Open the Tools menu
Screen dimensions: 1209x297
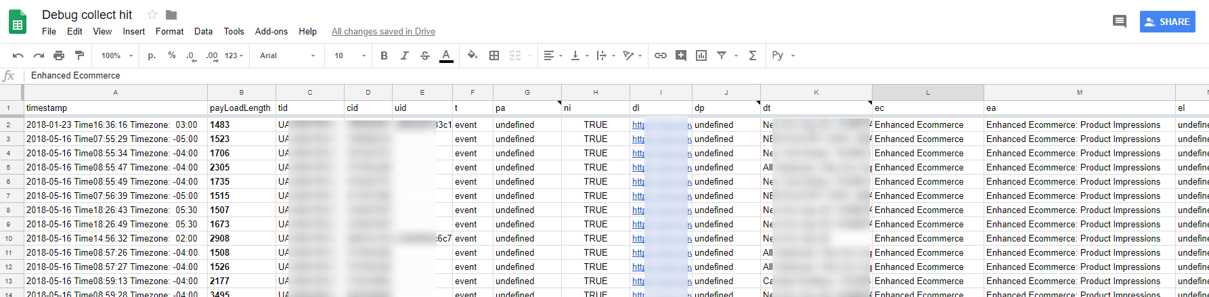tap(234, 31)
